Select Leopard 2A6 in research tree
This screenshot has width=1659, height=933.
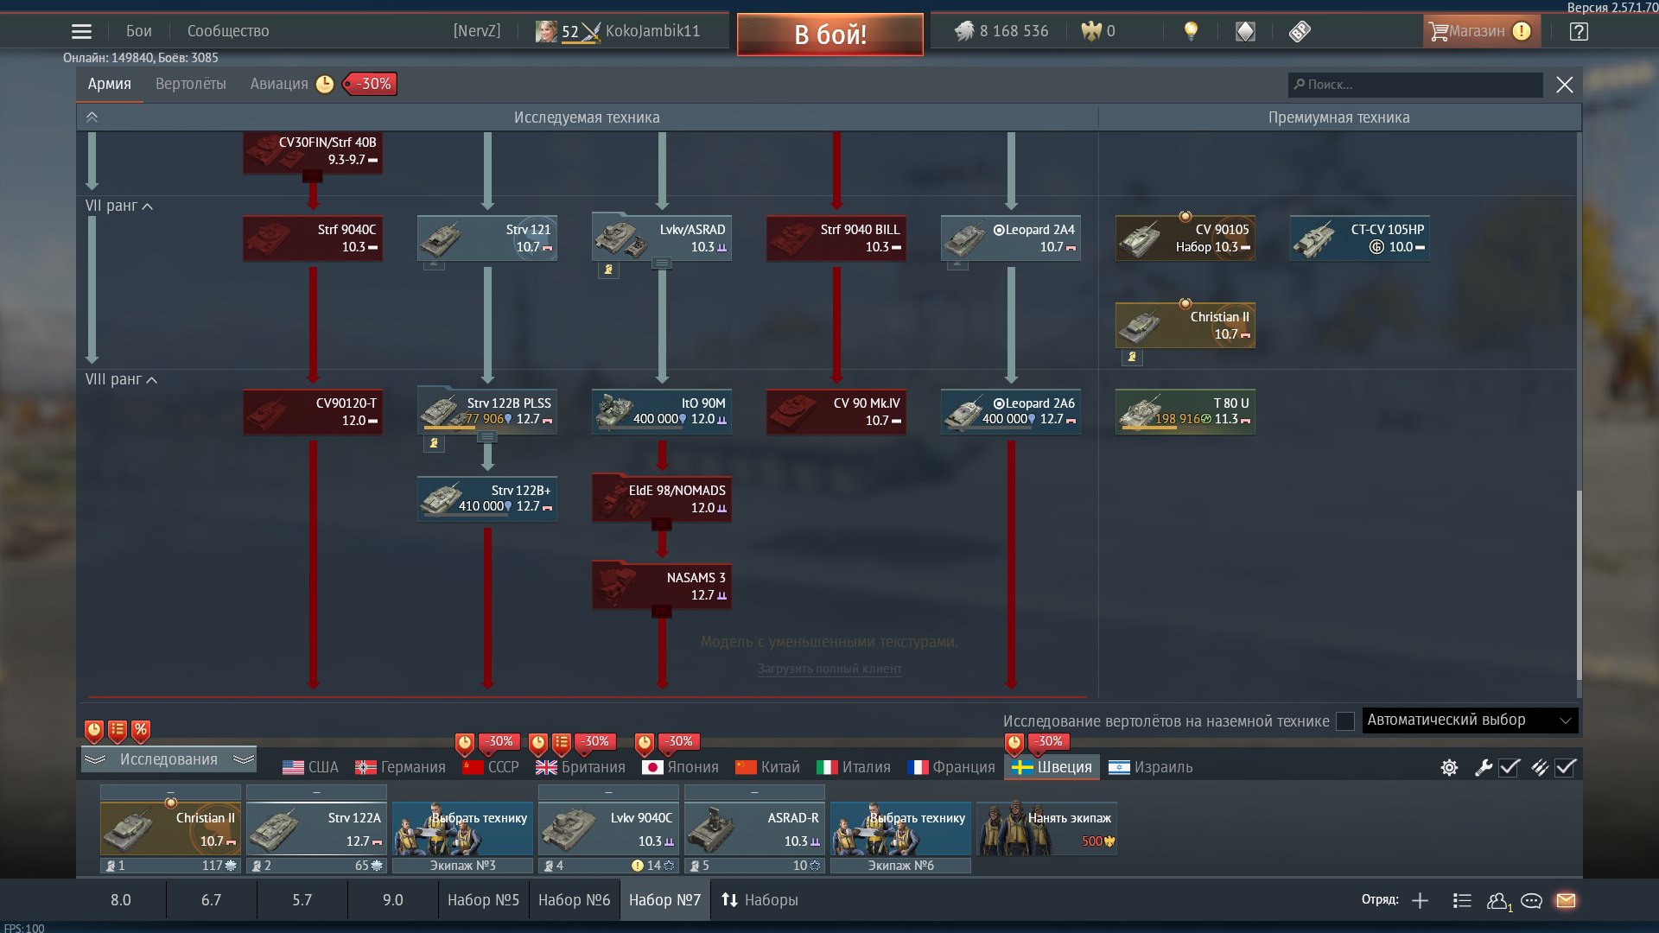(x=1011, y=411)
